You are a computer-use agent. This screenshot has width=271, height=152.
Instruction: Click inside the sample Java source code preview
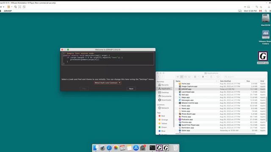(108, 59)
